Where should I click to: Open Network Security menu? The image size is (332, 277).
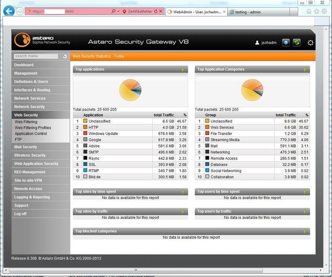(40, 107)
